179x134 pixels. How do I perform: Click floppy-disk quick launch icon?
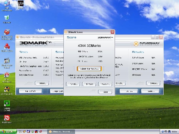click(28, 131)
